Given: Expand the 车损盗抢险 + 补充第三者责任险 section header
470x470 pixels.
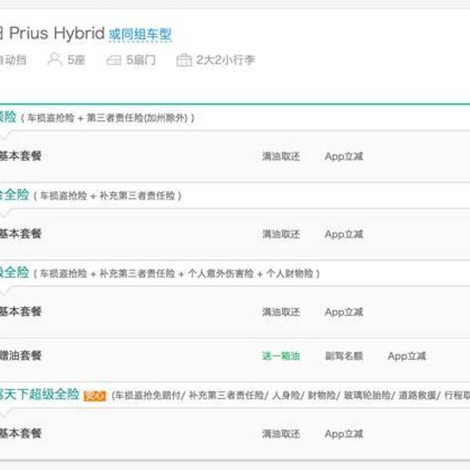Looking at the screenshot, I should click(109, 195).
